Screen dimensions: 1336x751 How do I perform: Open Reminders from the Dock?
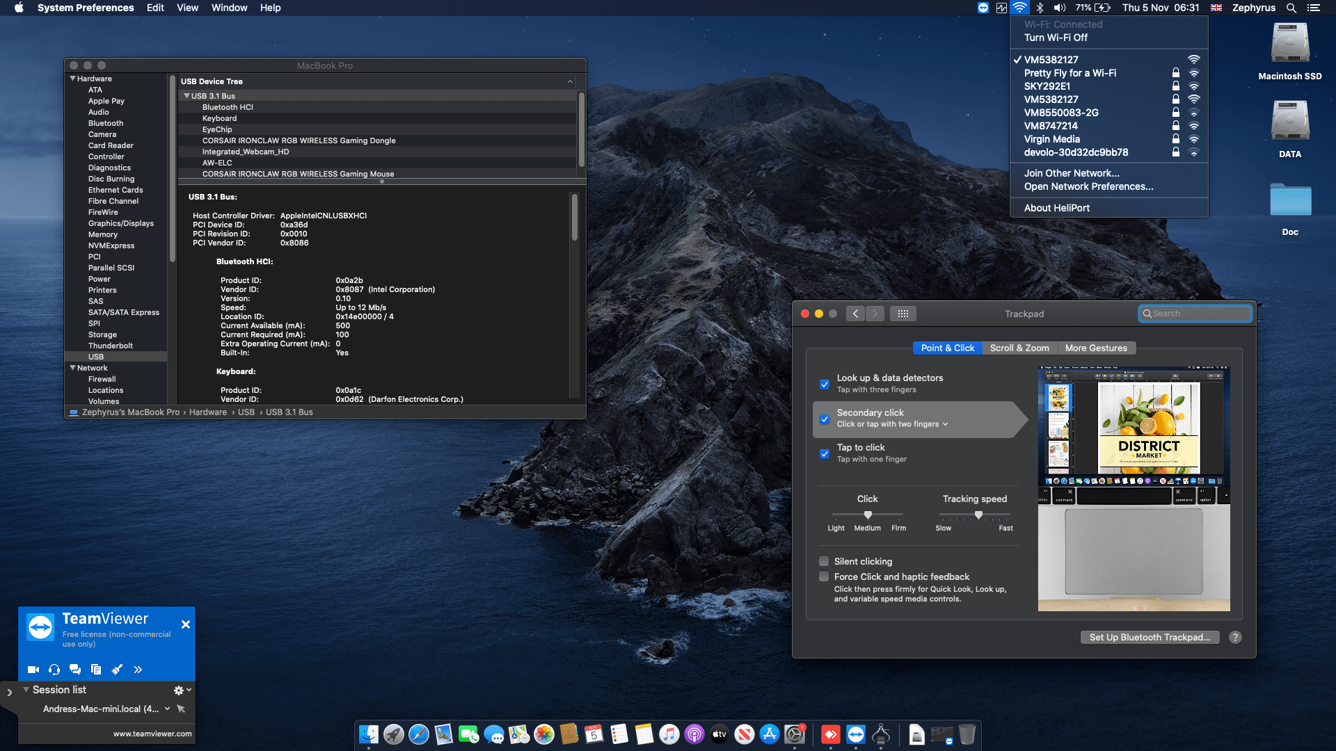[619, 734]
